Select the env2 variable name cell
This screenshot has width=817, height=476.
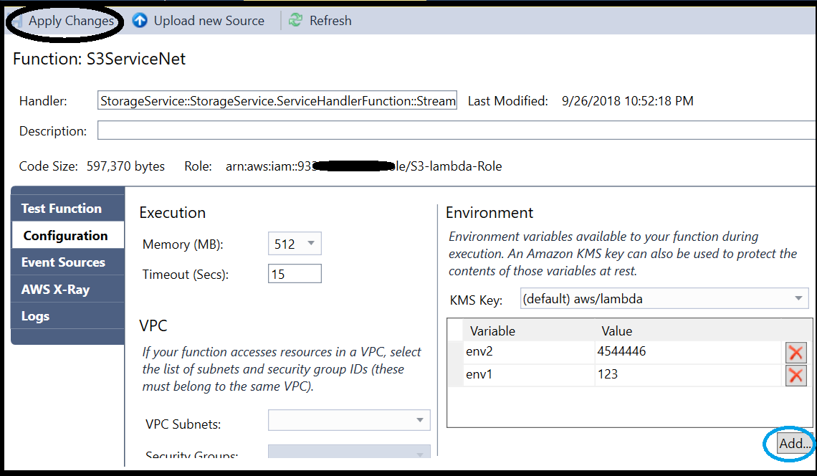tap(528, 352)
